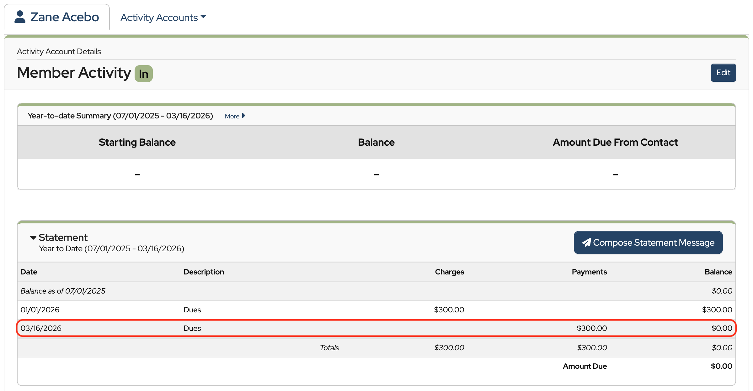Click the Starting Balance summary header

[137, 142]
